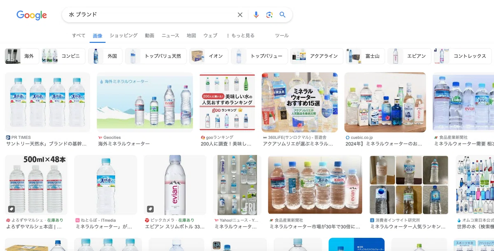Click the Google logo
The width and height of the screenshot is (494, 251).
coord(32,15)
